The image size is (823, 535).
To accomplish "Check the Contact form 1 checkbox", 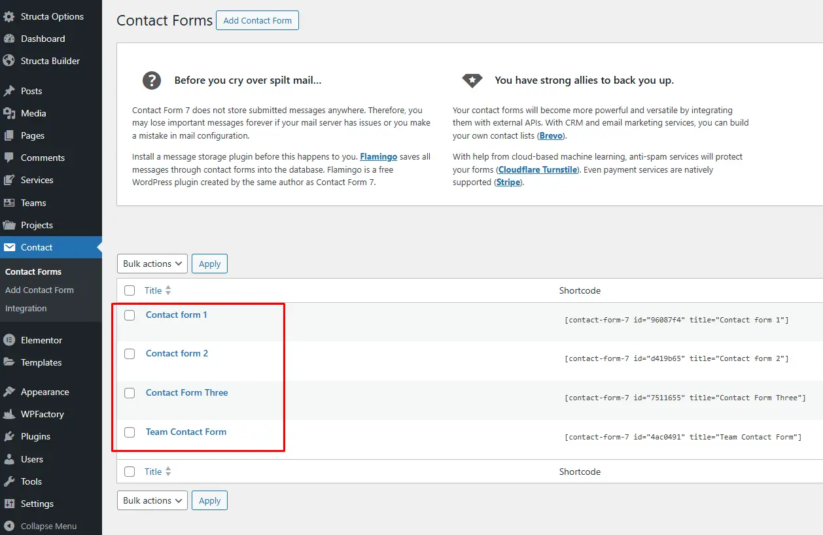I will [x=130, y=315].
